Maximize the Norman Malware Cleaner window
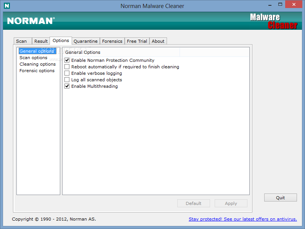 pos(280,4)
